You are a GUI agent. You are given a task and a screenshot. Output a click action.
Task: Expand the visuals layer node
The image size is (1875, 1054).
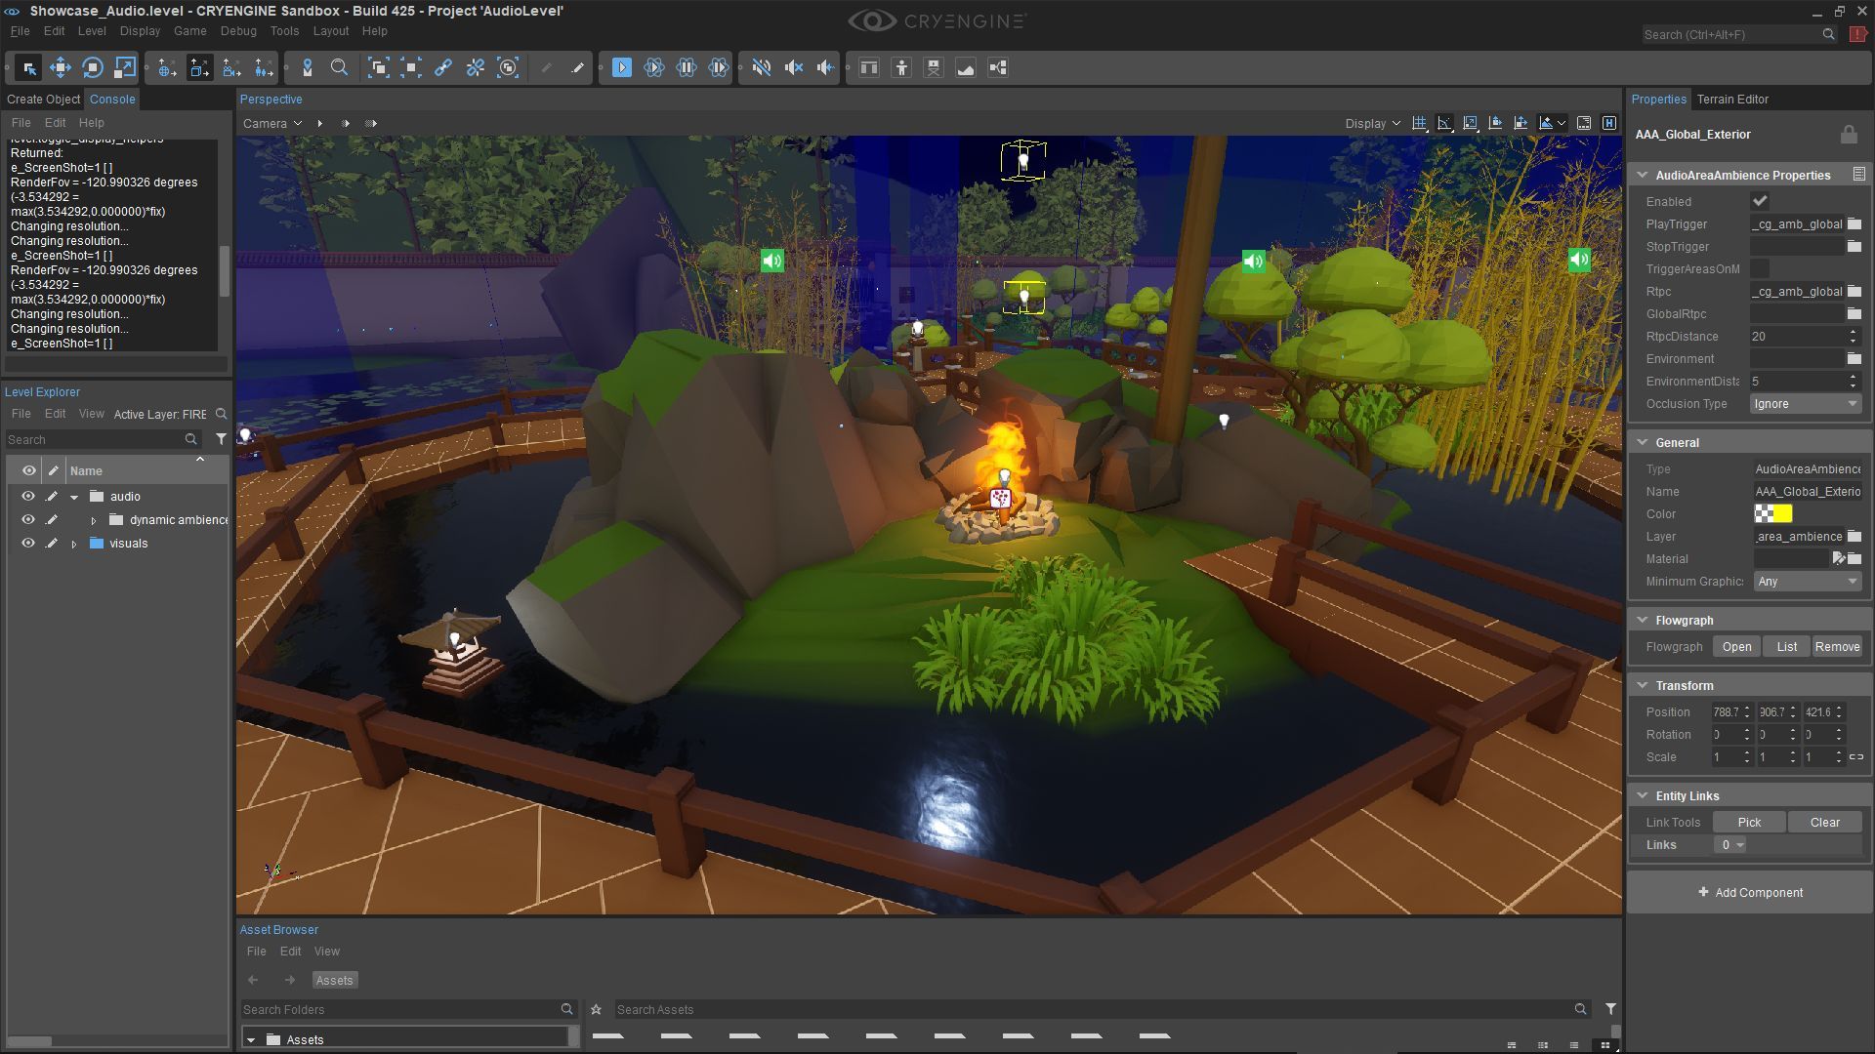(x=74, y=544)
